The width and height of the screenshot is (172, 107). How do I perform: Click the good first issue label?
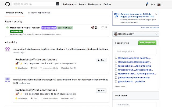click(x=65, y=28)
